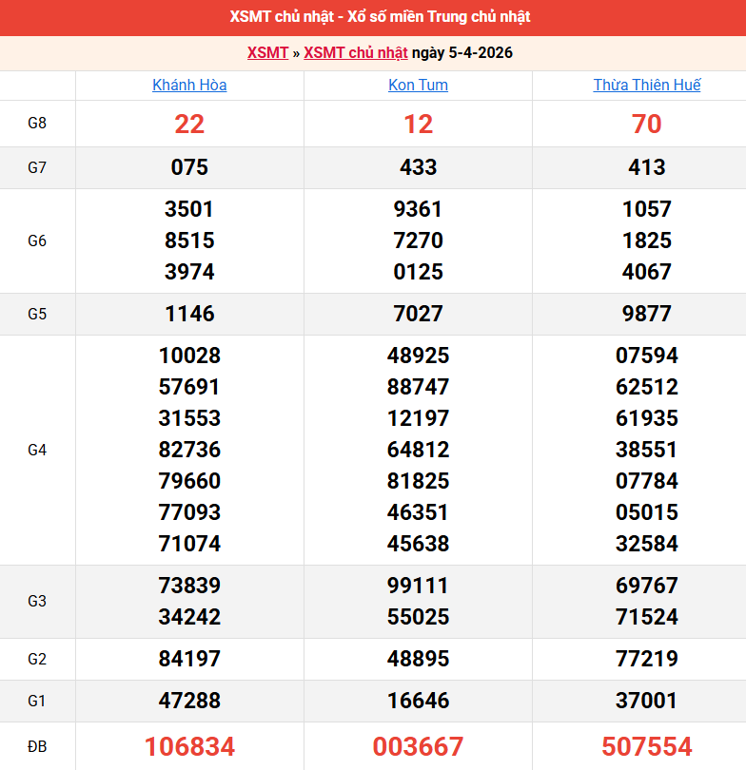Open the Thừa Thiên Huế province link
This screenshot has height=770, width=746.
point(647,86)
